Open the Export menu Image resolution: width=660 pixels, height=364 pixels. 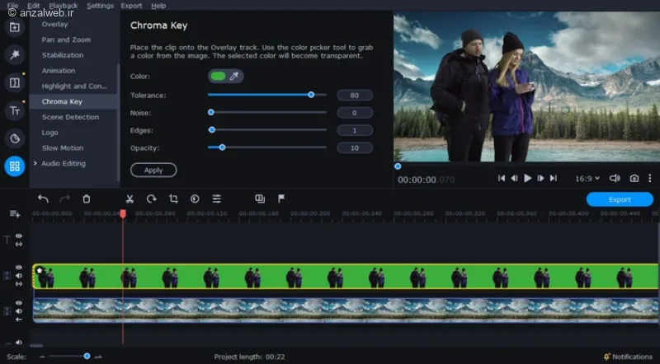(x=131, y=6)
